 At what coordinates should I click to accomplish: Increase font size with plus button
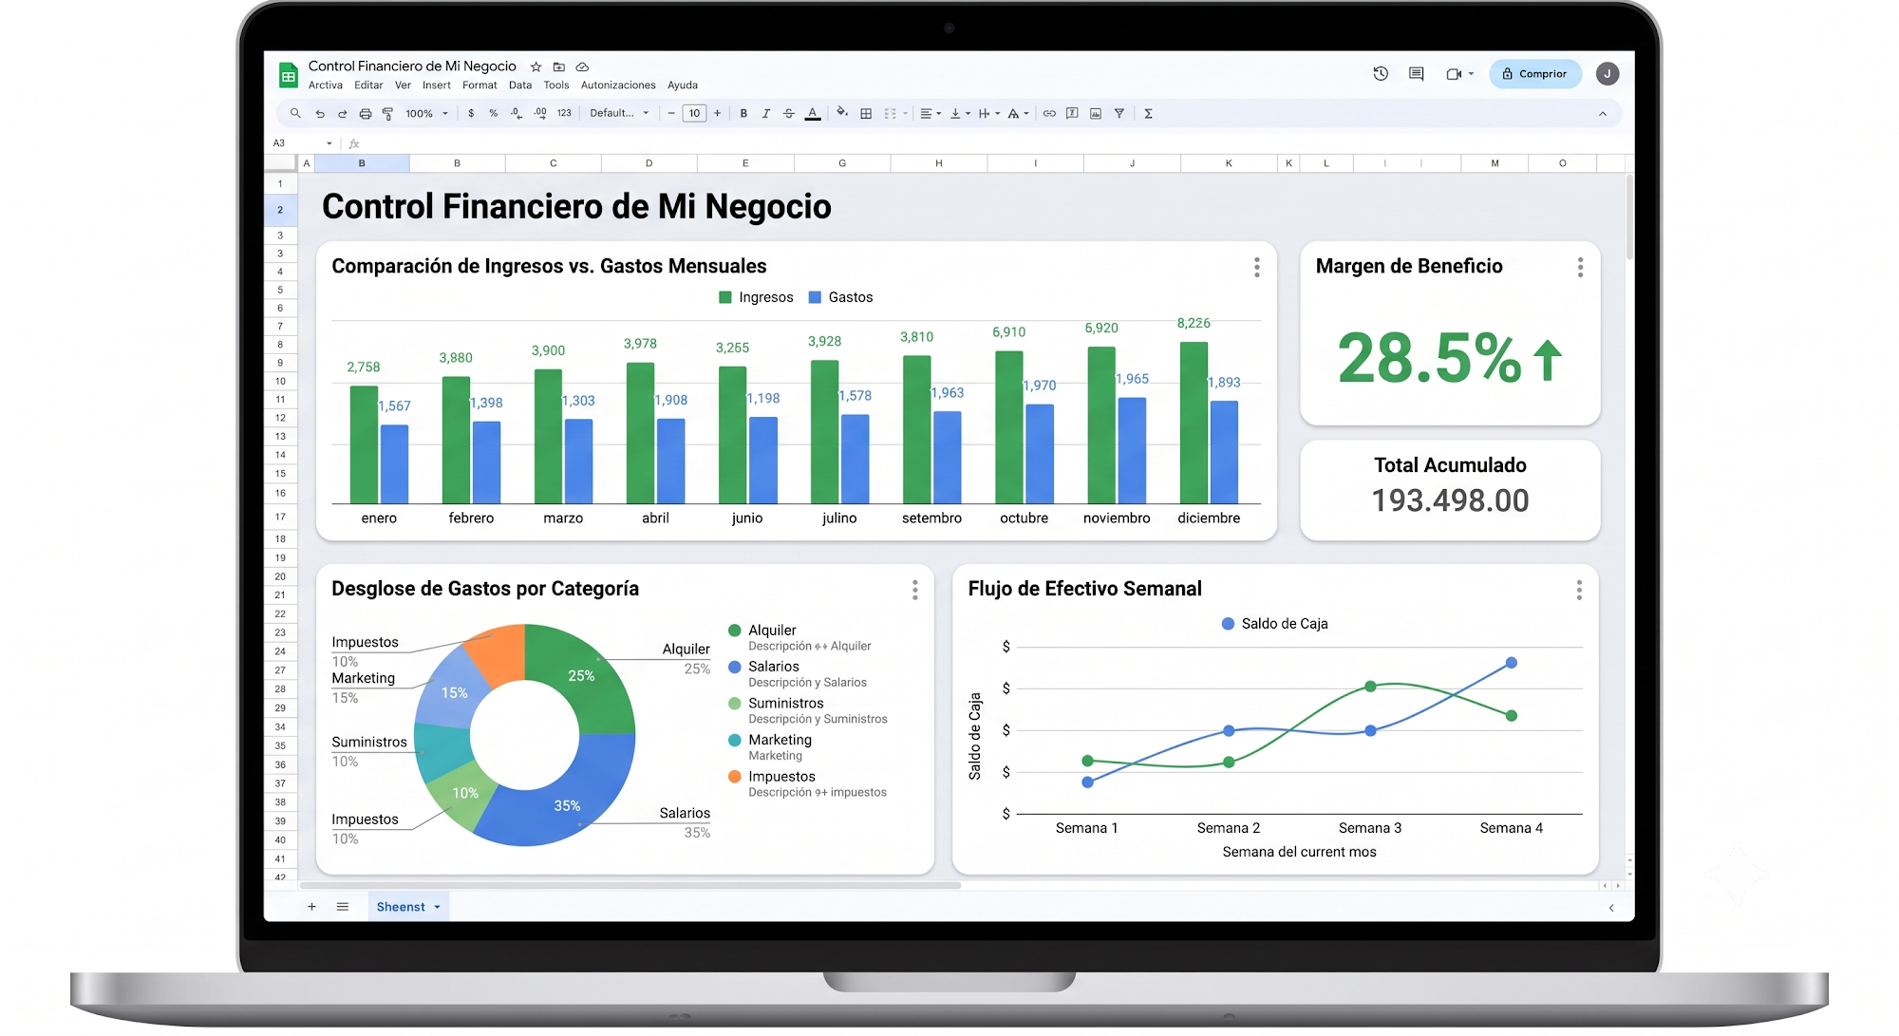coord(717,113)
